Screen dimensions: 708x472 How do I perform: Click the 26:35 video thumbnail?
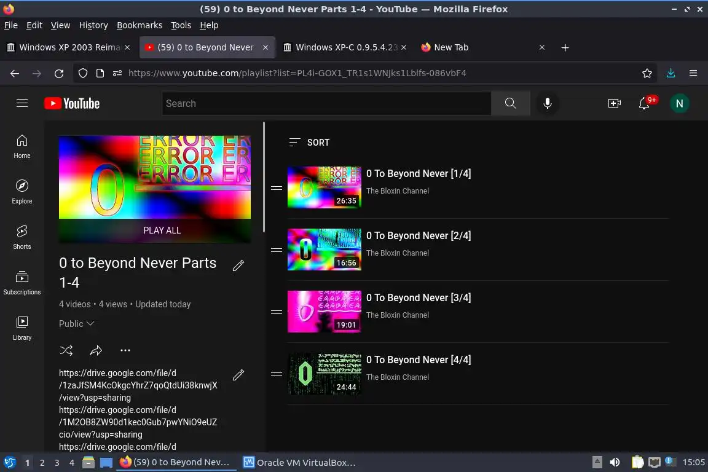(x=324, y=187)
